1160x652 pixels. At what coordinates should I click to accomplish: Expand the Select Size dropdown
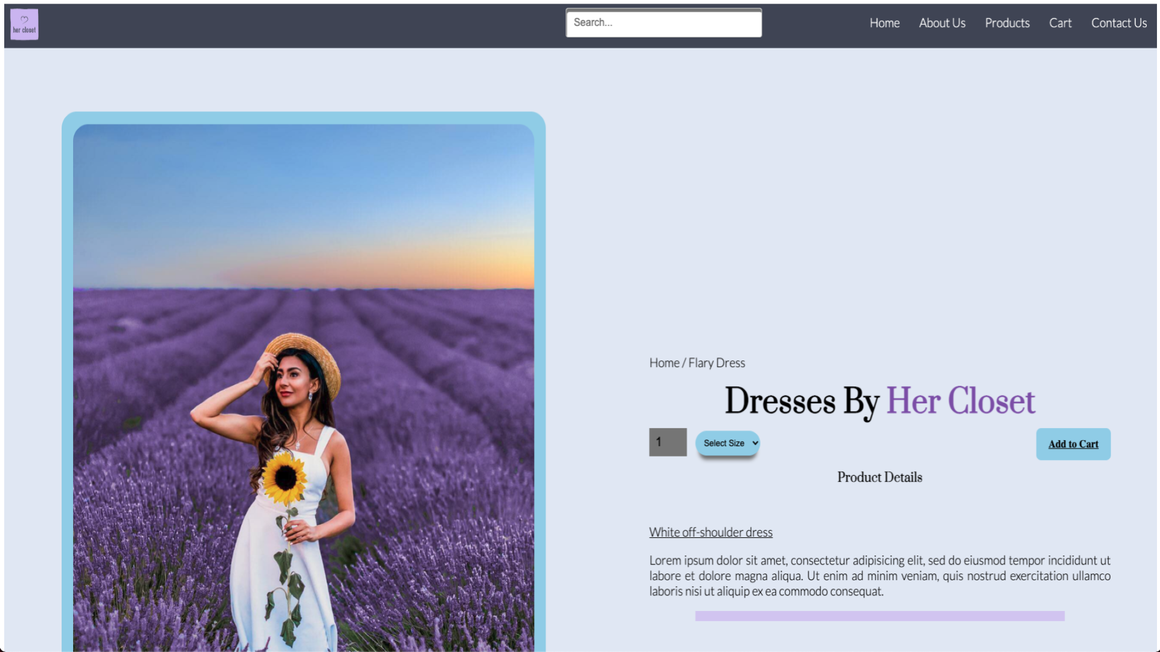[727, 443]
